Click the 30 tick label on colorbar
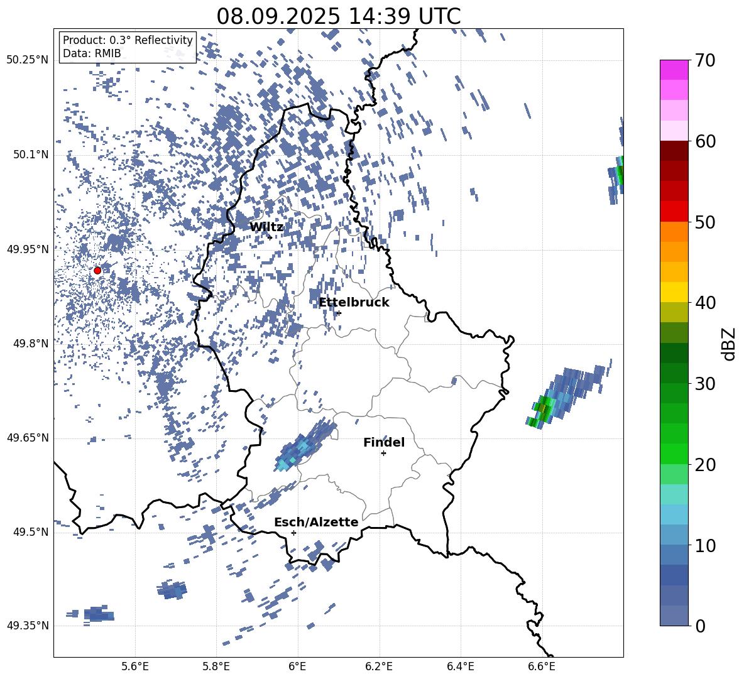 [x=705, y=384]
